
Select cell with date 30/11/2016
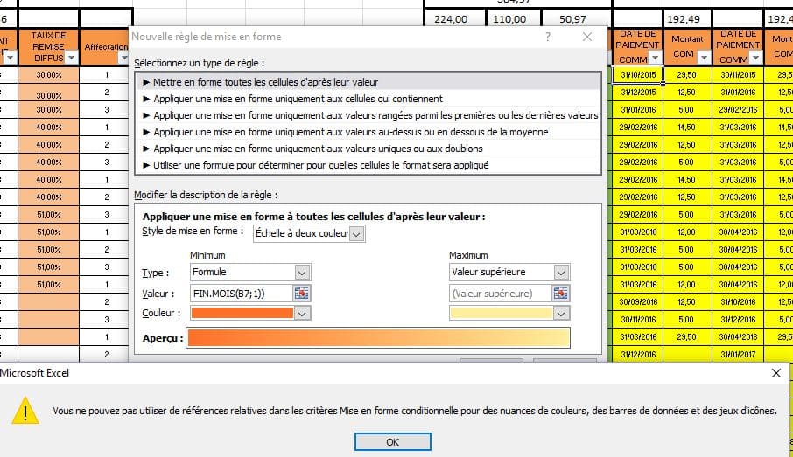tap(638, 320)
